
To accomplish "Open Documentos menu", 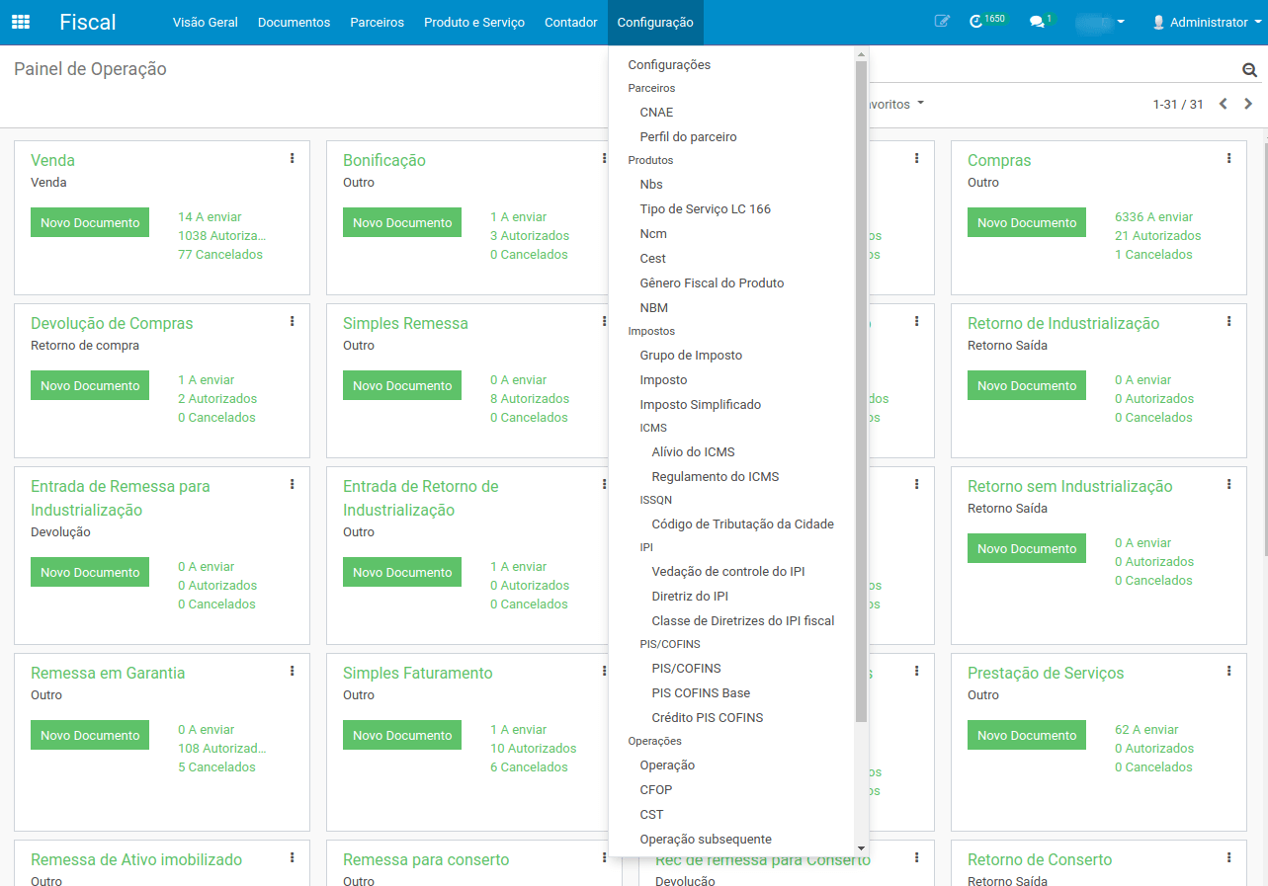I will (x=295, y=22).
